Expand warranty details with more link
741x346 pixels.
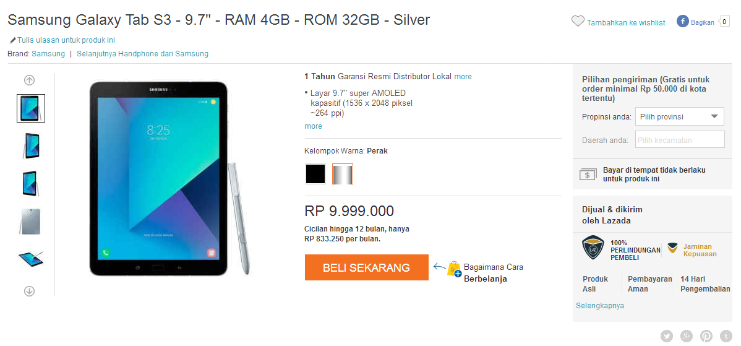pyautogui.click(x=463, y=77)
